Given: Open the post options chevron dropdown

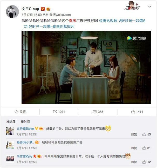Looking at the screenshot, I should [x=149, y=7].
